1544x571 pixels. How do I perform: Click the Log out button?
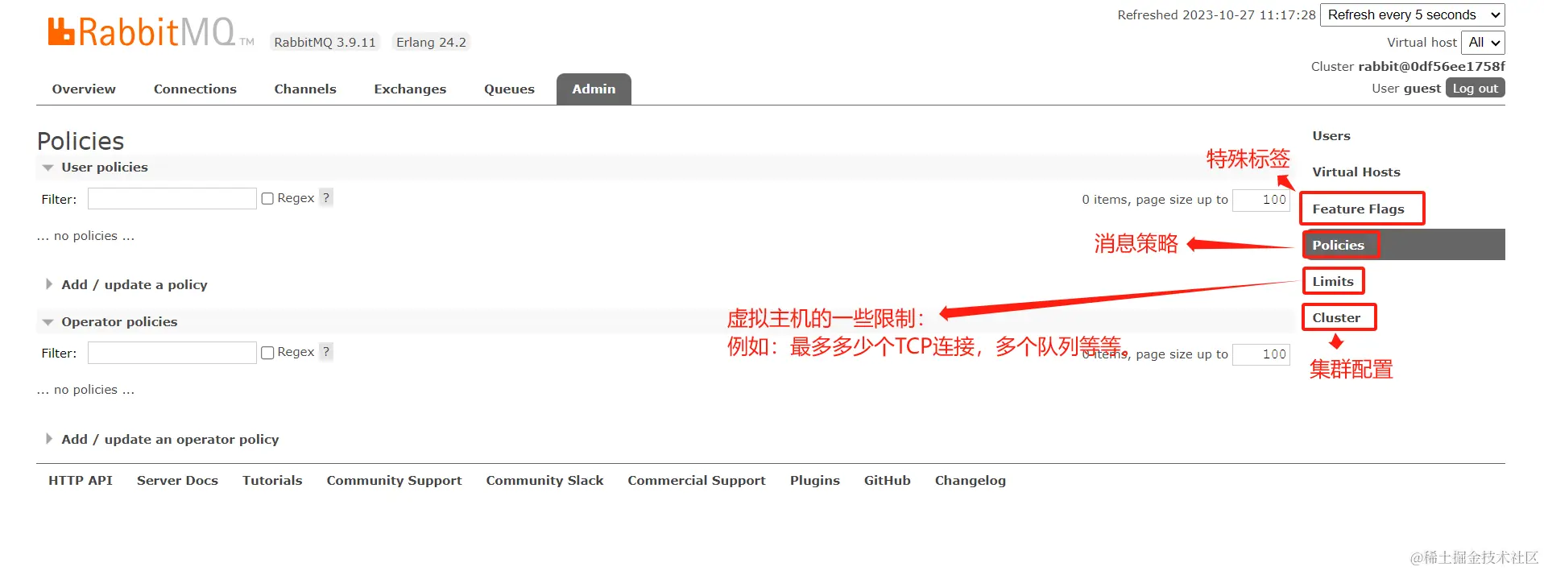tap(1476, 89)
